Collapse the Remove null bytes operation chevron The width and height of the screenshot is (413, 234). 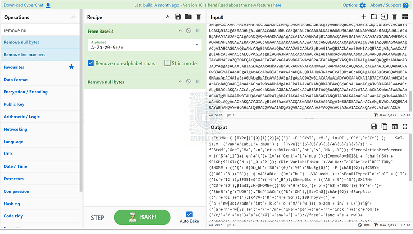click(180, 81)
